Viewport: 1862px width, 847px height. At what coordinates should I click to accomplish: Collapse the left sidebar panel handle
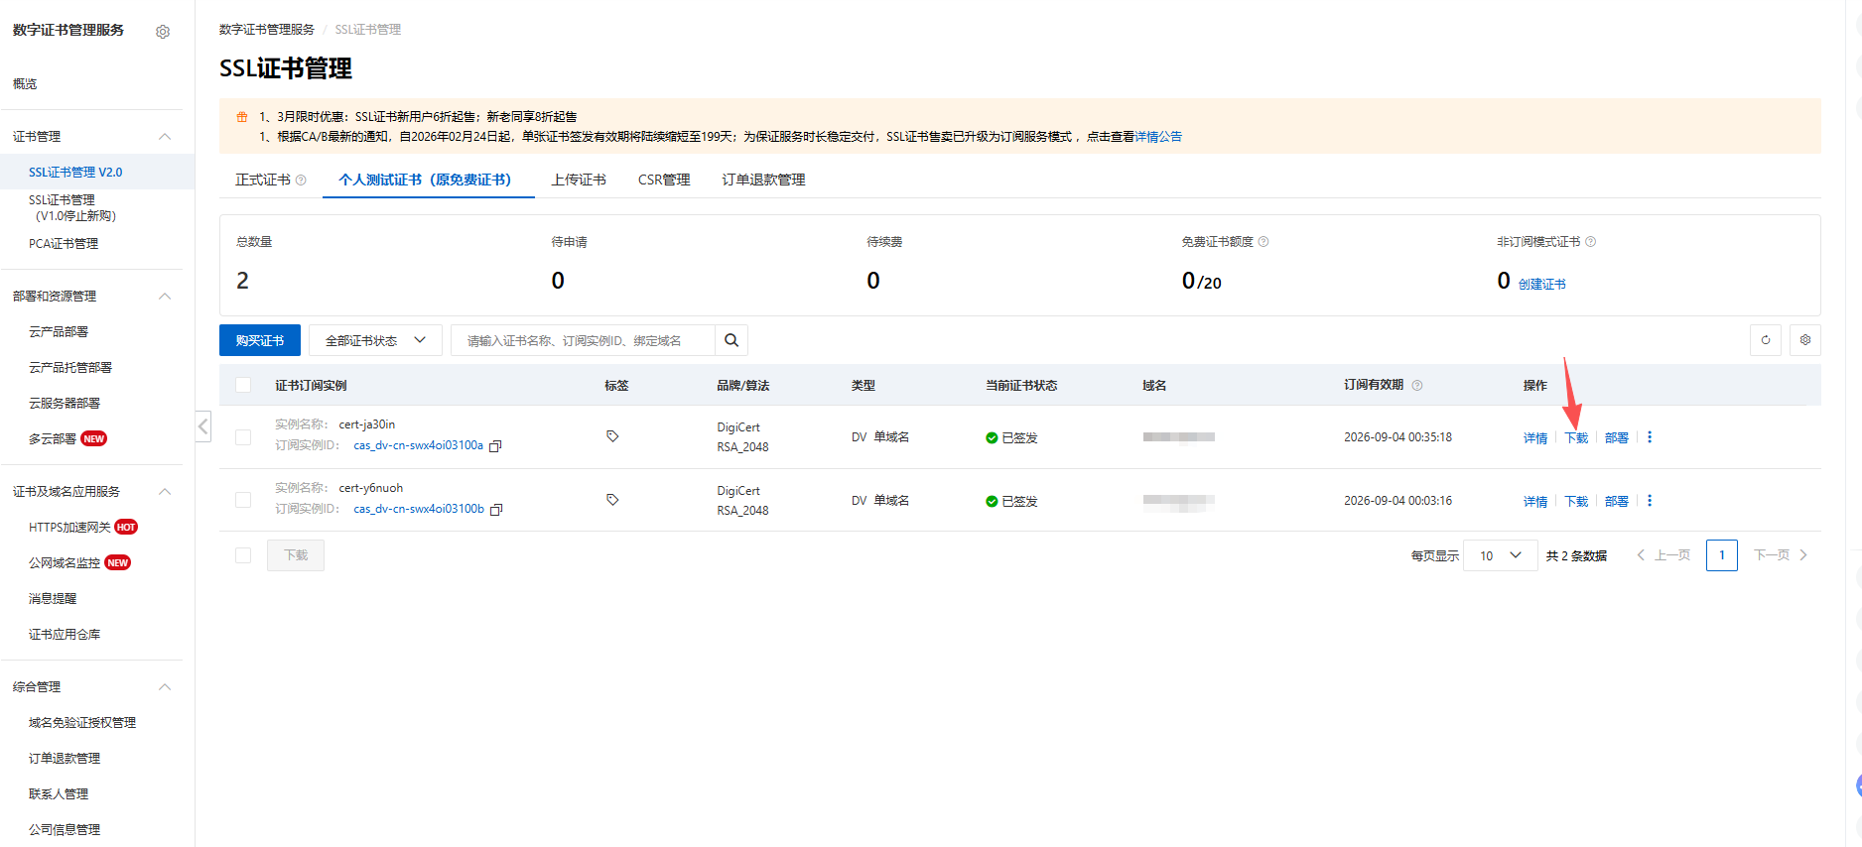click(x=202, y=426)
